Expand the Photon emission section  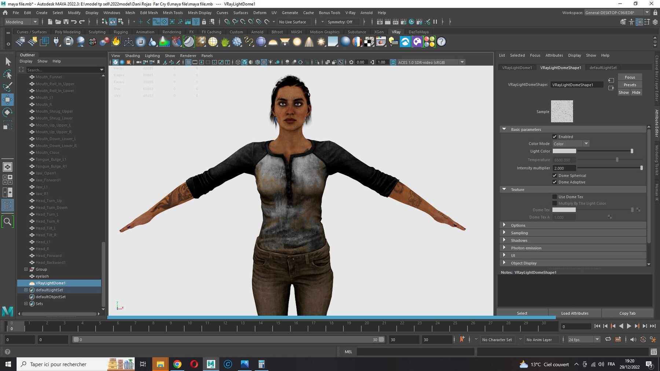point(504,248)
